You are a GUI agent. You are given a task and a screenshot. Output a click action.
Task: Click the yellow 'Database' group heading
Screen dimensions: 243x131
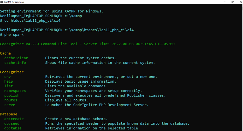pos(9,114)
